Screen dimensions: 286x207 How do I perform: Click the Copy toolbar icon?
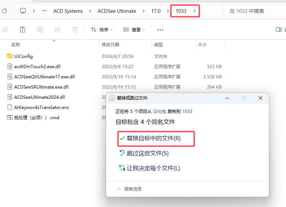point(5,30)
